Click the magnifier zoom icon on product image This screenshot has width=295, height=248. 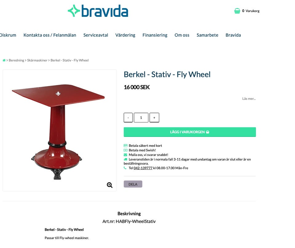(109, 185)
